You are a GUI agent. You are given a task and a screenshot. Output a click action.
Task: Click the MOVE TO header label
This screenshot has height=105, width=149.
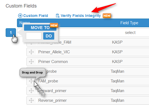[x=40, y=28]
